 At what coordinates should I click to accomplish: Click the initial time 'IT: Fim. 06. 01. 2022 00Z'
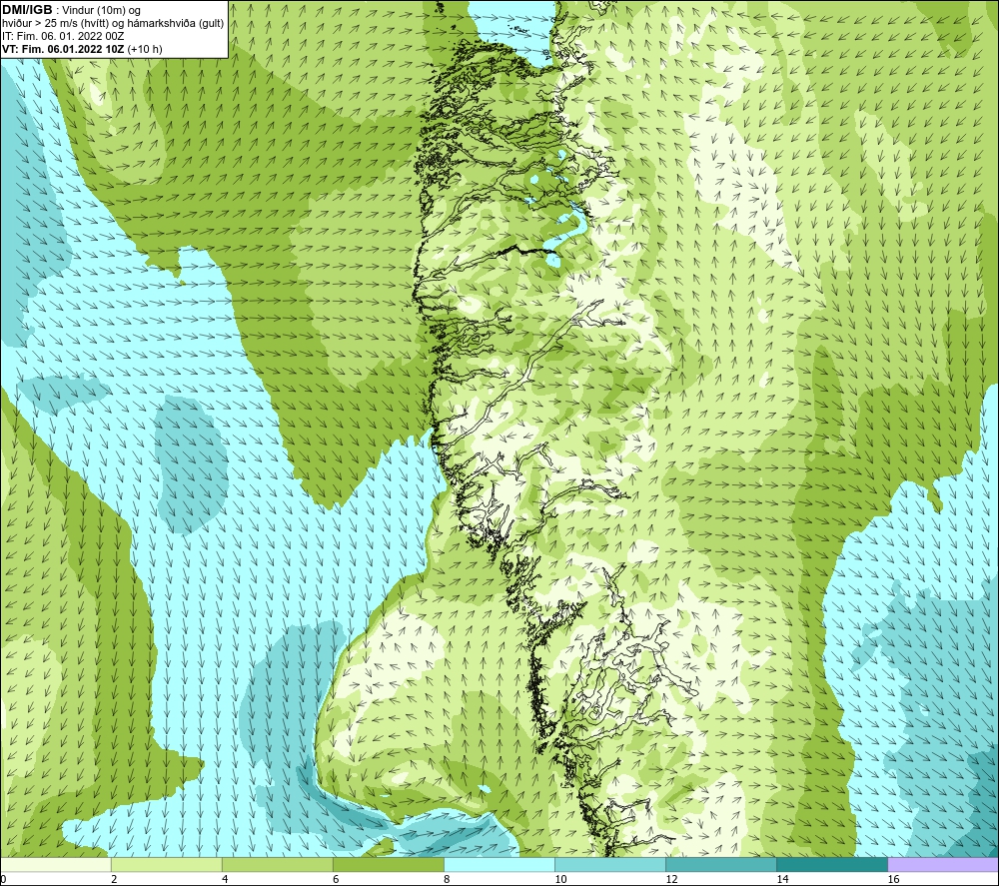pos(63,36)
